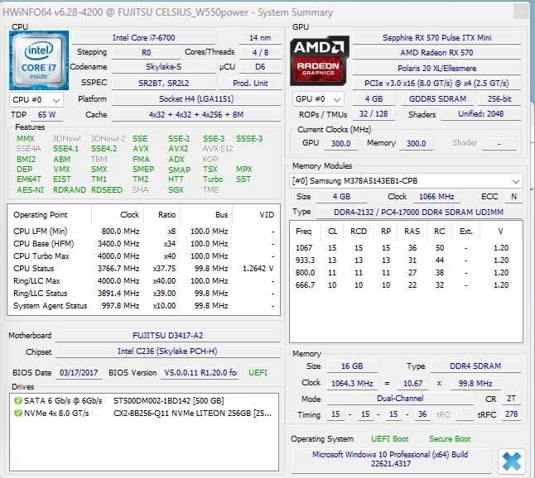Click the Turbo feature flag
This screenshot has height=478, width=535.
point(213,179)
